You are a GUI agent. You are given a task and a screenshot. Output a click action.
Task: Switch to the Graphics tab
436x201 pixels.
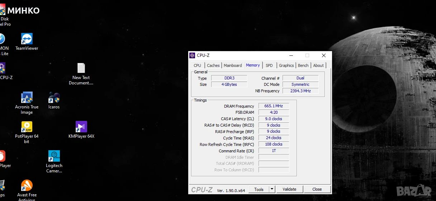pyautogui.click(x=286, y=65)
